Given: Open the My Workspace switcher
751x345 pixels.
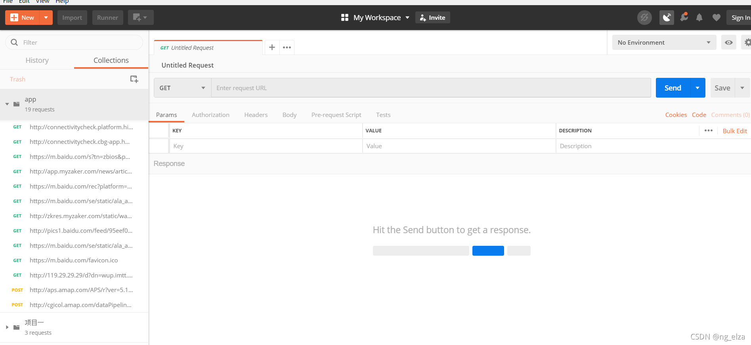Looking at the screenshot, I should point(375,17).
